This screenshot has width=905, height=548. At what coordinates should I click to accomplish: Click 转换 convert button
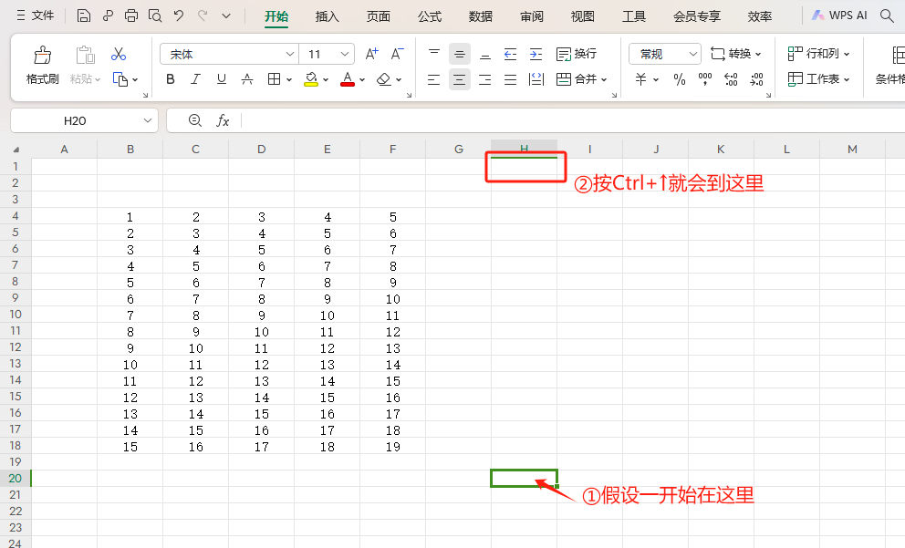point(736,54)
